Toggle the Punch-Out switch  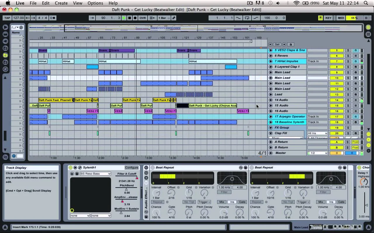click(256, 18)
